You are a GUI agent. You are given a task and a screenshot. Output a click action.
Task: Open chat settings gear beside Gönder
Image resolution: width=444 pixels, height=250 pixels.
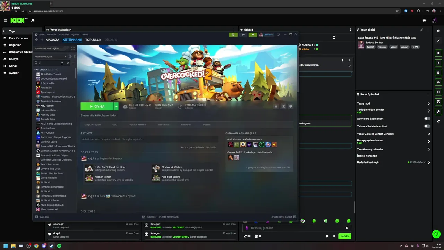[334, 236]
